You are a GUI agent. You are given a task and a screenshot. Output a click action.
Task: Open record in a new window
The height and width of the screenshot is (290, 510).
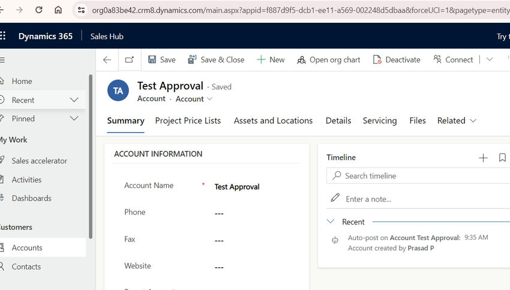point(130,60)
